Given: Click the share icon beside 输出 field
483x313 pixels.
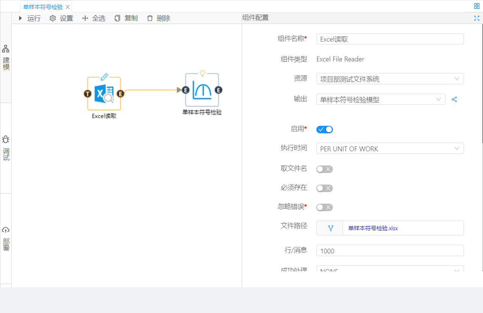Looking at the screenshot, I should click(x=454, y=99).
